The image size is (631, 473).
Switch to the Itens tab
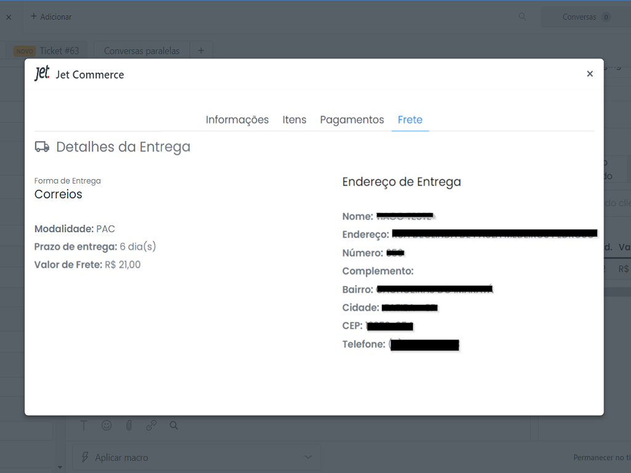coord(294,119)
